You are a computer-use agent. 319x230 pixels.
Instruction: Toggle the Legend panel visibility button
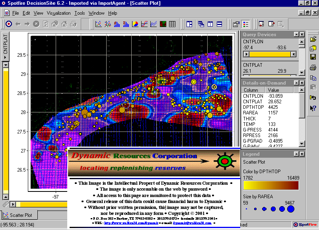pos(246,24)
